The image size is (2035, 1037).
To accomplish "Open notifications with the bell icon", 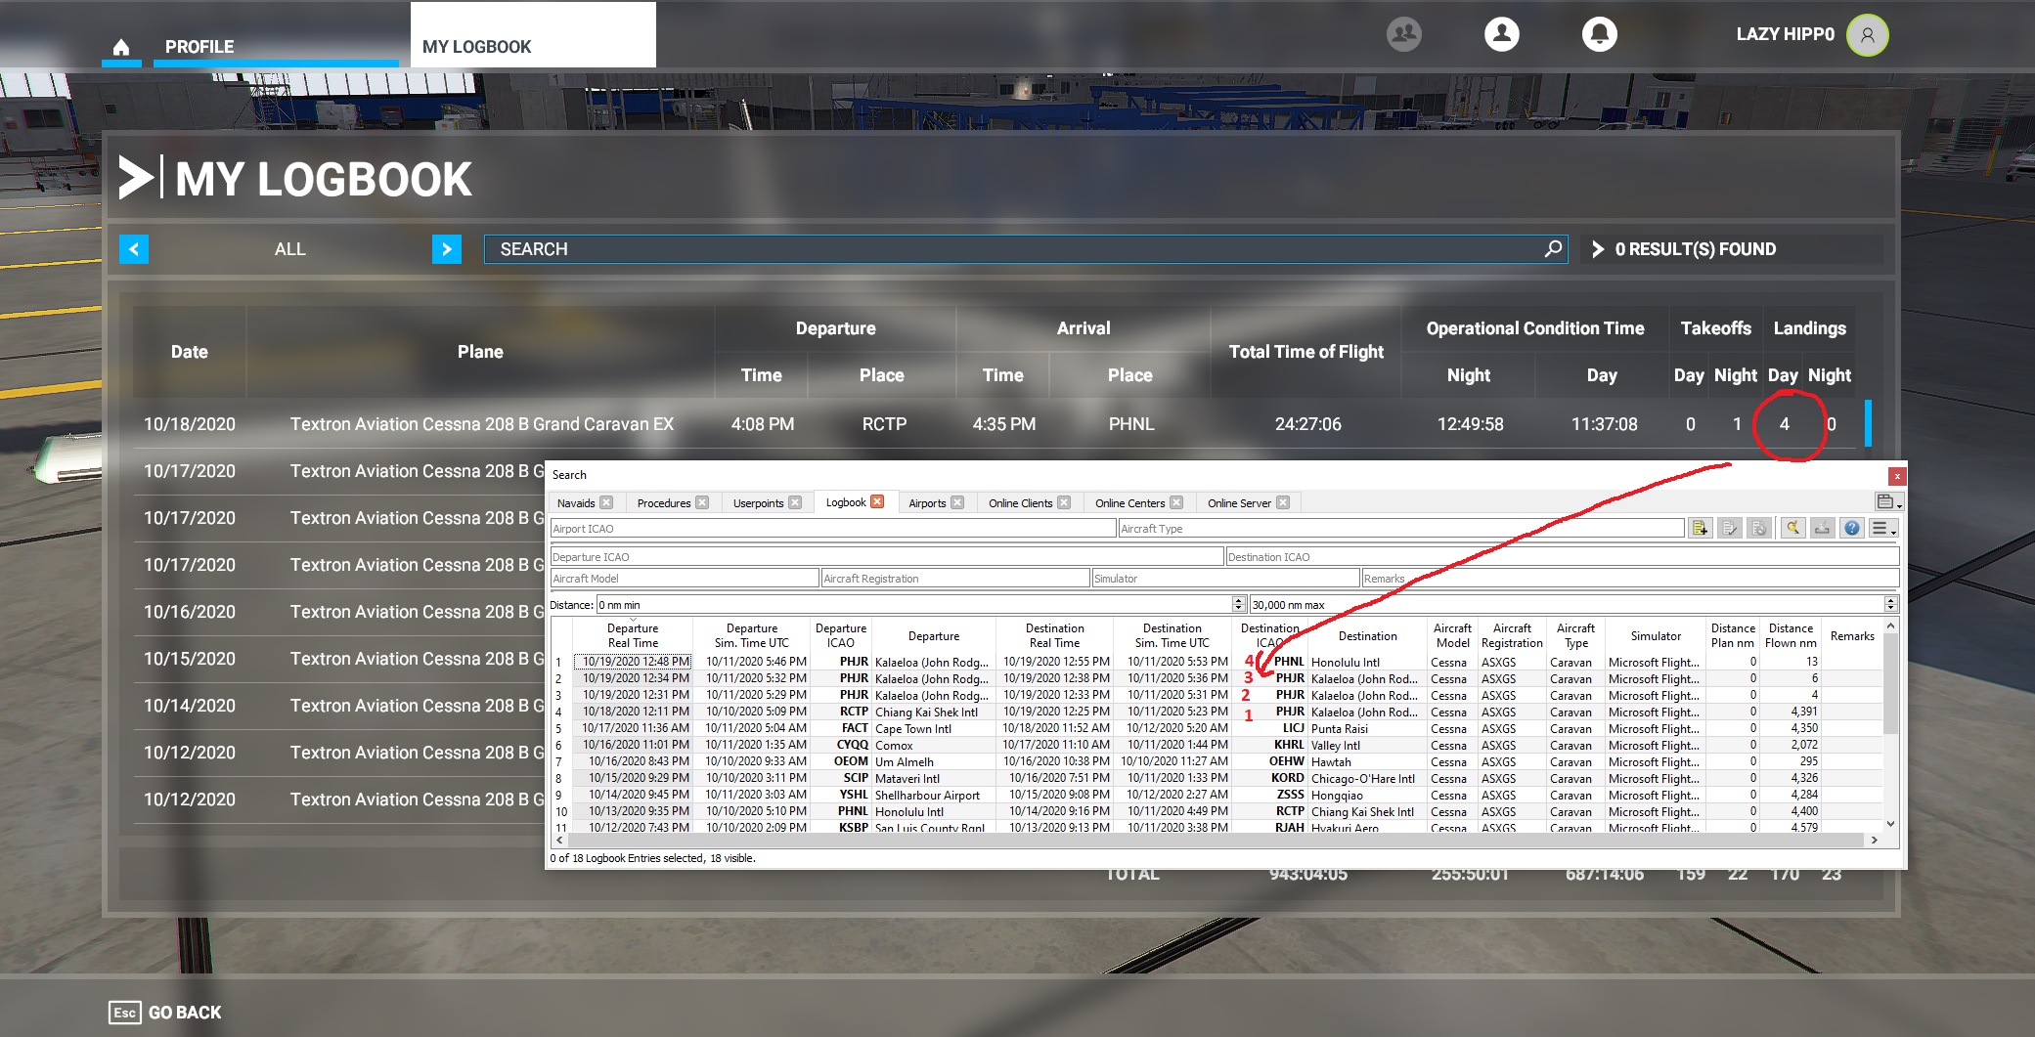I will (x=1600, y=33).
